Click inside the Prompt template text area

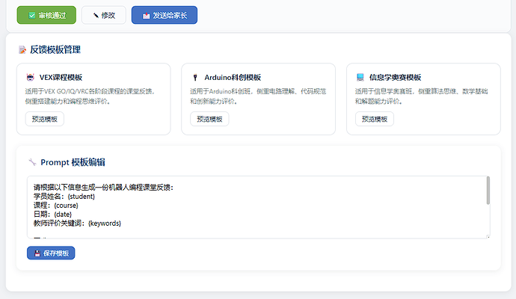pyautogui.click(x=258, y=207)
